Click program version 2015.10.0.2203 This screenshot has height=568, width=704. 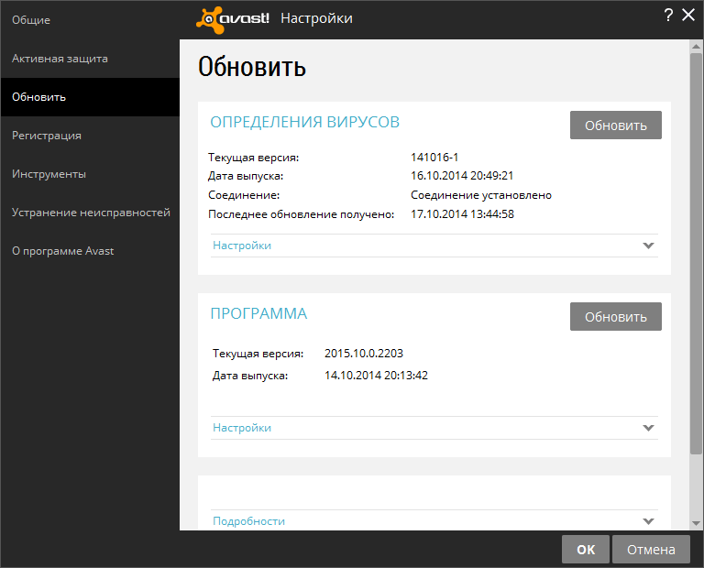click(364, 354)
